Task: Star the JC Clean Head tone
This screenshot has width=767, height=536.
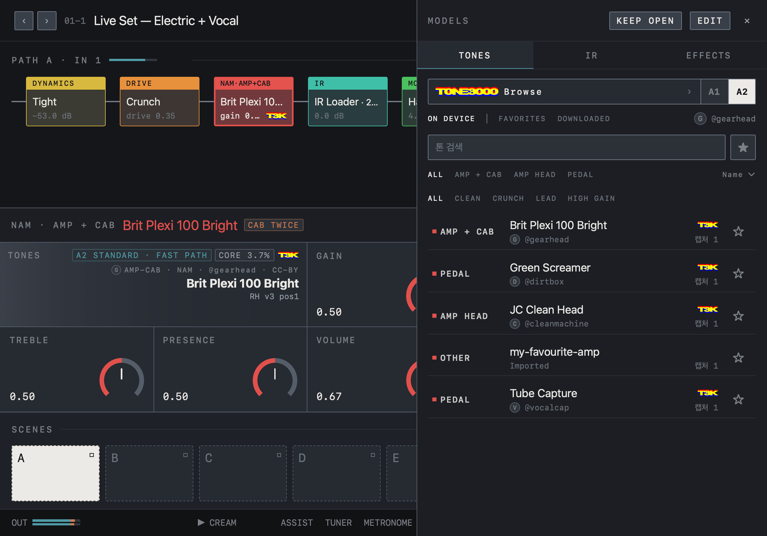Action: pos(738,316)
